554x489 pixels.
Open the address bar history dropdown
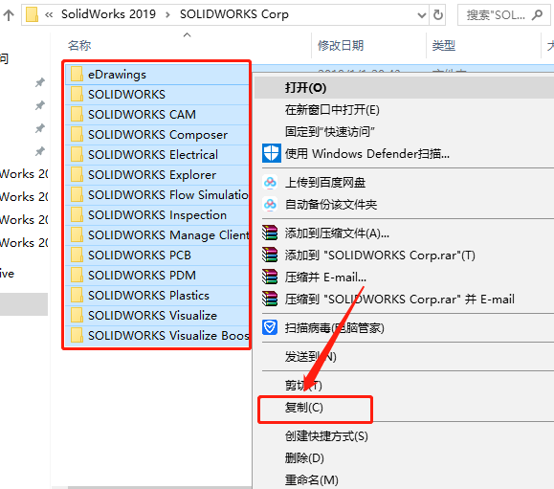[x=421, y=15]
